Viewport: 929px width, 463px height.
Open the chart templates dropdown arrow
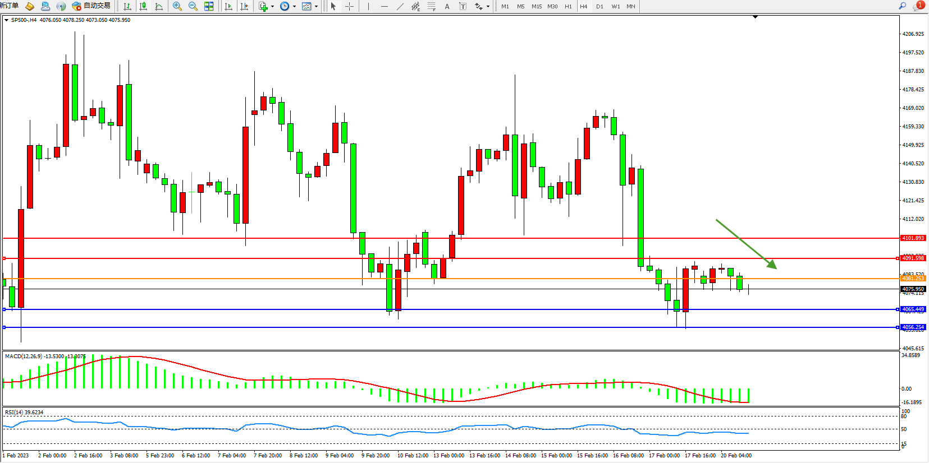pyautogui.click(x=316, y=7)
